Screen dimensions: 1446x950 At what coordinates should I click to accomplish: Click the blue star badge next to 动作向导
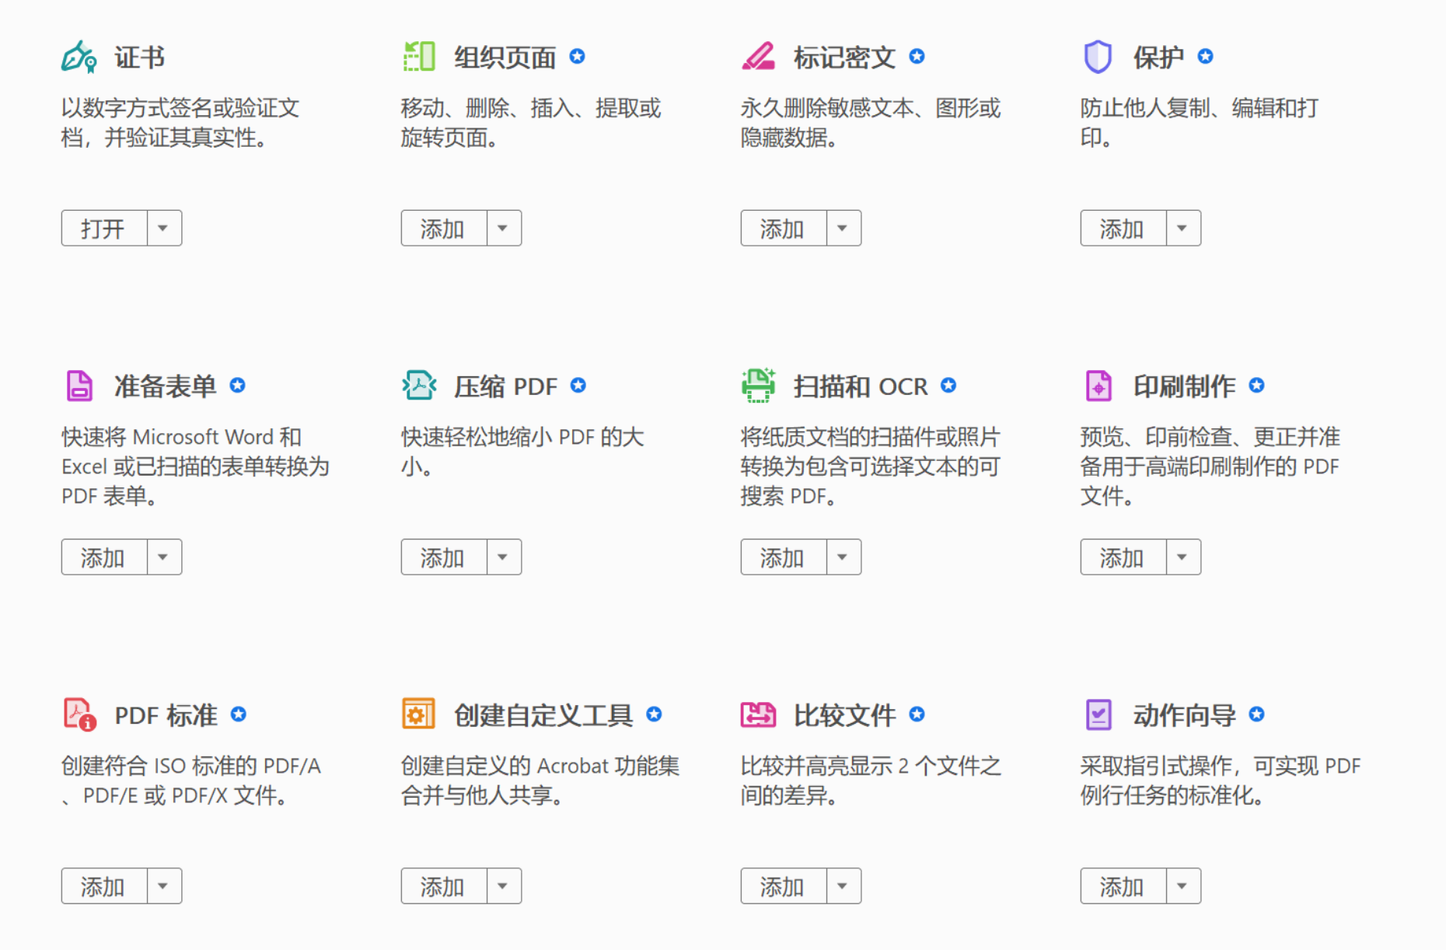tap(1257, 714)
